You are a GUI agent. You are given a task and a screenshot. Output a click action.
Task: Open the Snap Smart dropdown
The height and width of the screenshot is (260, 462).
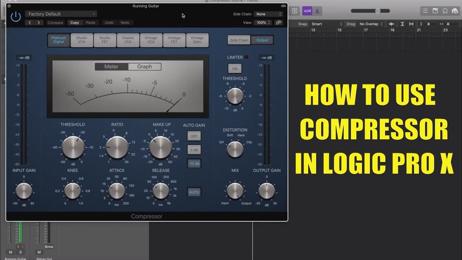point(327,24)
